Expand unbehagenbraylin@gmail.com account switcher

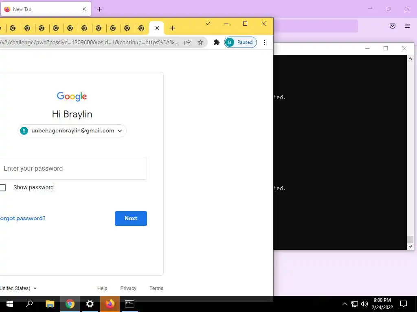72,131
